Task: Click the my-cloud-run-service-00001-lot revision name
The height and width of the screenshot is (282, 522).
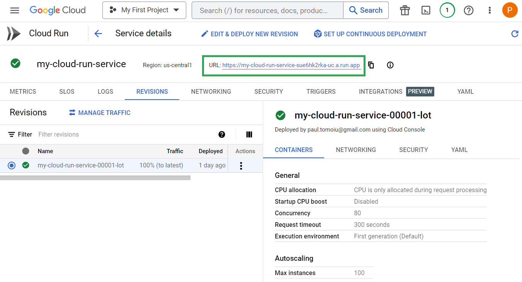Action: [81, 165]
